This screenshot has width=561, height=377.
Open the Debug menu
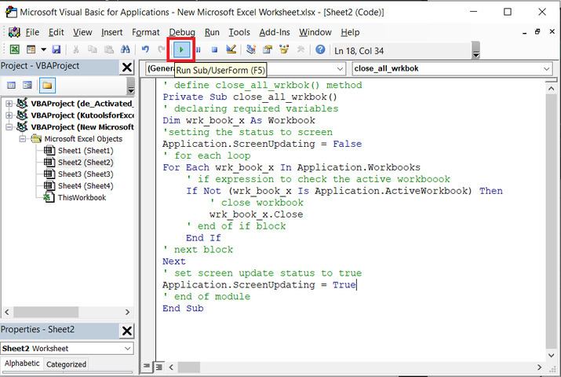tap(182, 32)
